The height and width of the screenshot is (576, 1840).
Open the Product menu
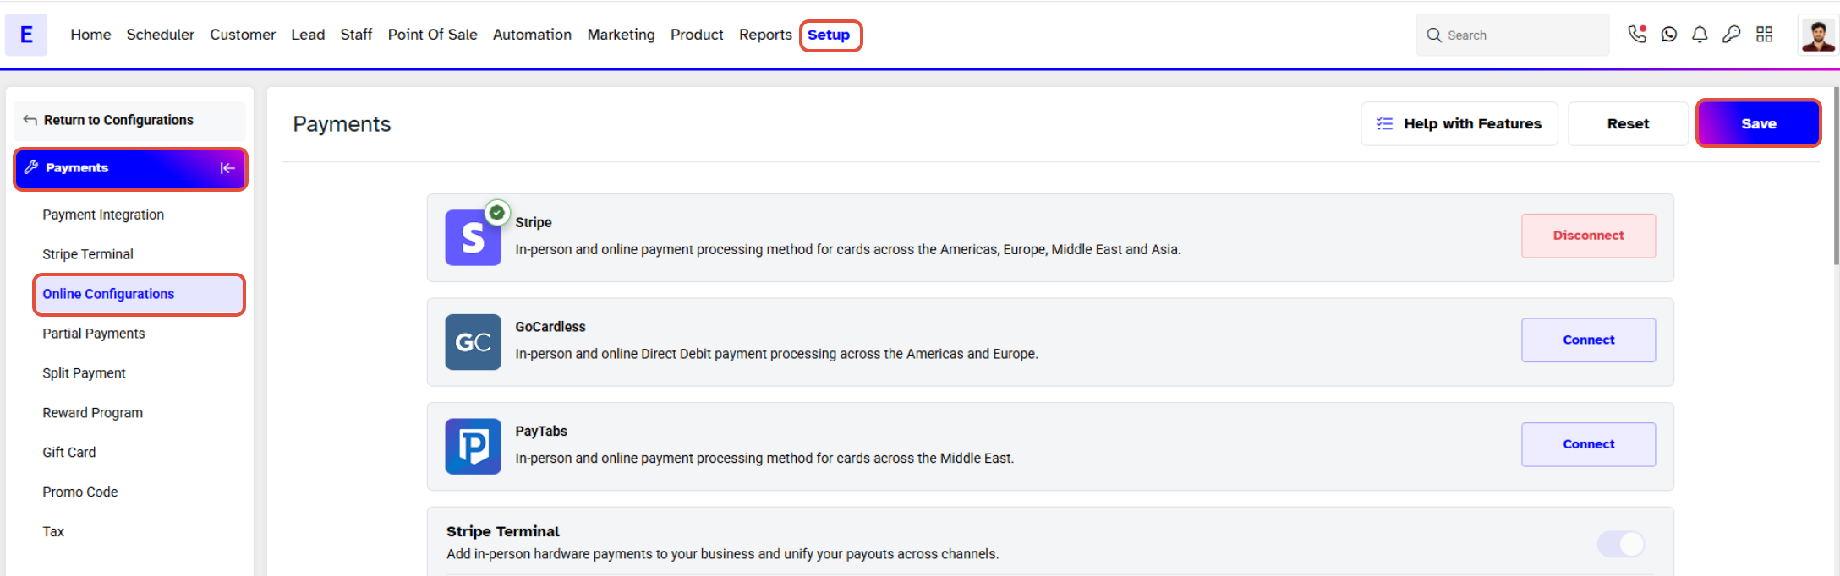pyautogui.click(x=697, y=35)
